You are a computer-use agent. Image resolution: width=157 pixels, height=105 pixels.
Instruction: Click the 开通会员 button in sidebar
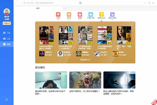point(7,23)
